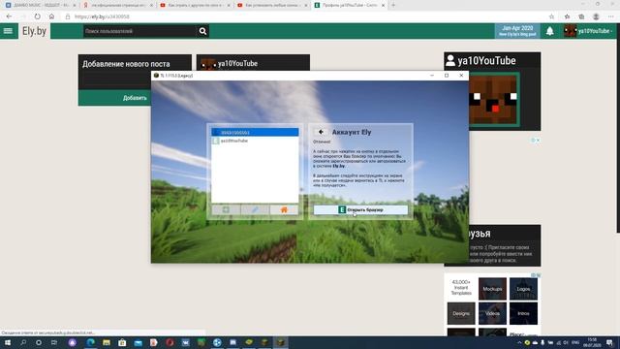620x349 pixels.
Task: Click the ely.by address bar
Action: click(304, 16)
